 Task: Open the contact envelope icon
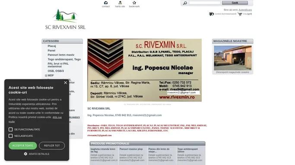[x=106, y=3]
